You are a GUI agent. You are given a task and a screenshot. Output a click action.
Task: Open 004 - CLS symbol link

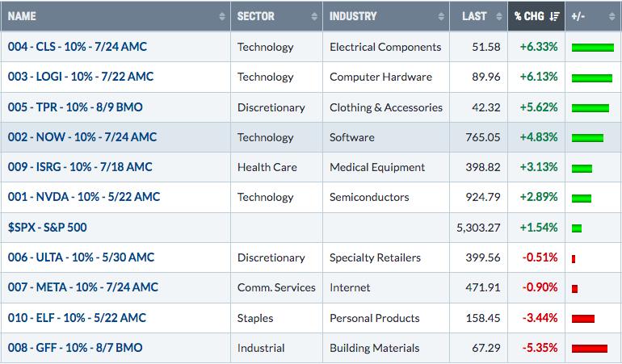pyautogui.click(x=78, y=47)
